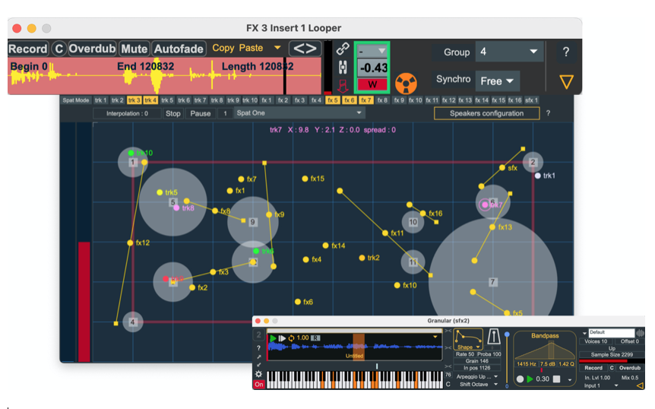Toggle the Granular On button

coord(259,385)
